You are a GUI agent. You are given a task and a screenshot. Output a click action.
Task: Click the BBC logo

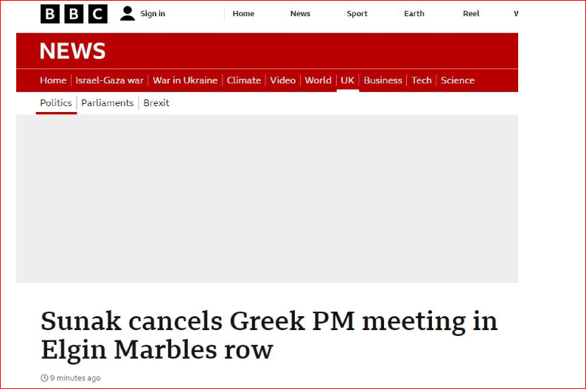(x=74, y=14)
